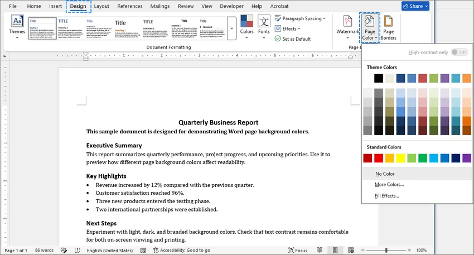This screenshot has height=255, width=474.
Task: Click the spelling proofing status icon
Action: pos(64,251)
